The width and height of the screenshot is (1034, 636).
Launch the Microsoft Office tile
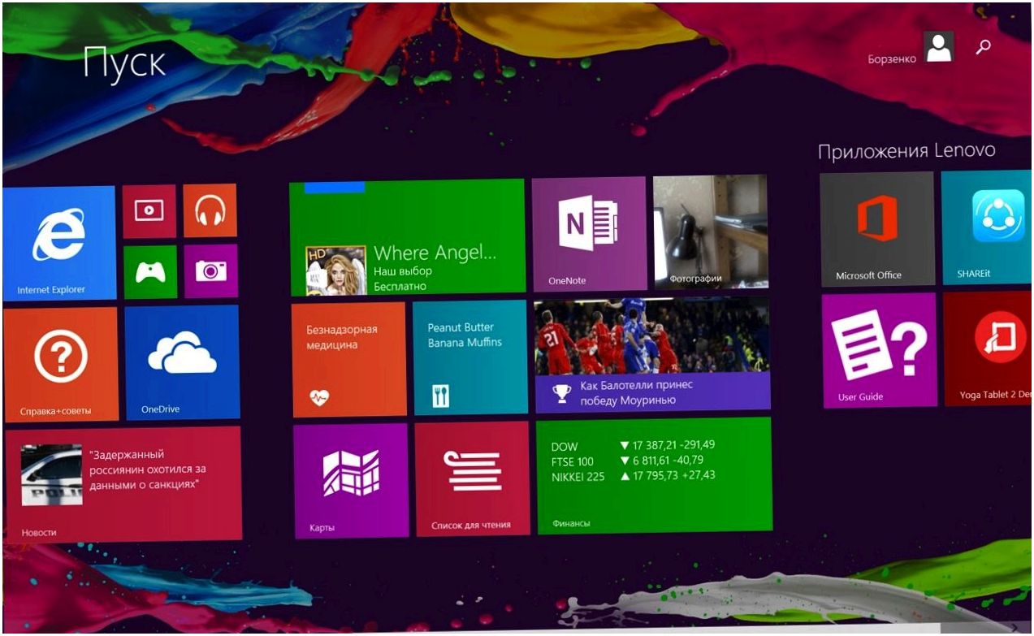pos(877,229)
